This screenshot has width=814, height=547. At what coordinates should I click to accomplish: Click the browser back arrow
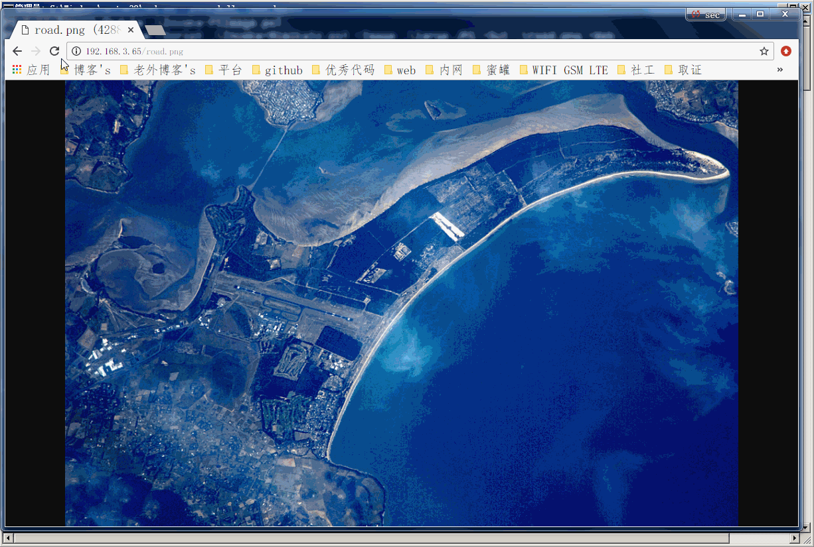(x=17, y=51)
